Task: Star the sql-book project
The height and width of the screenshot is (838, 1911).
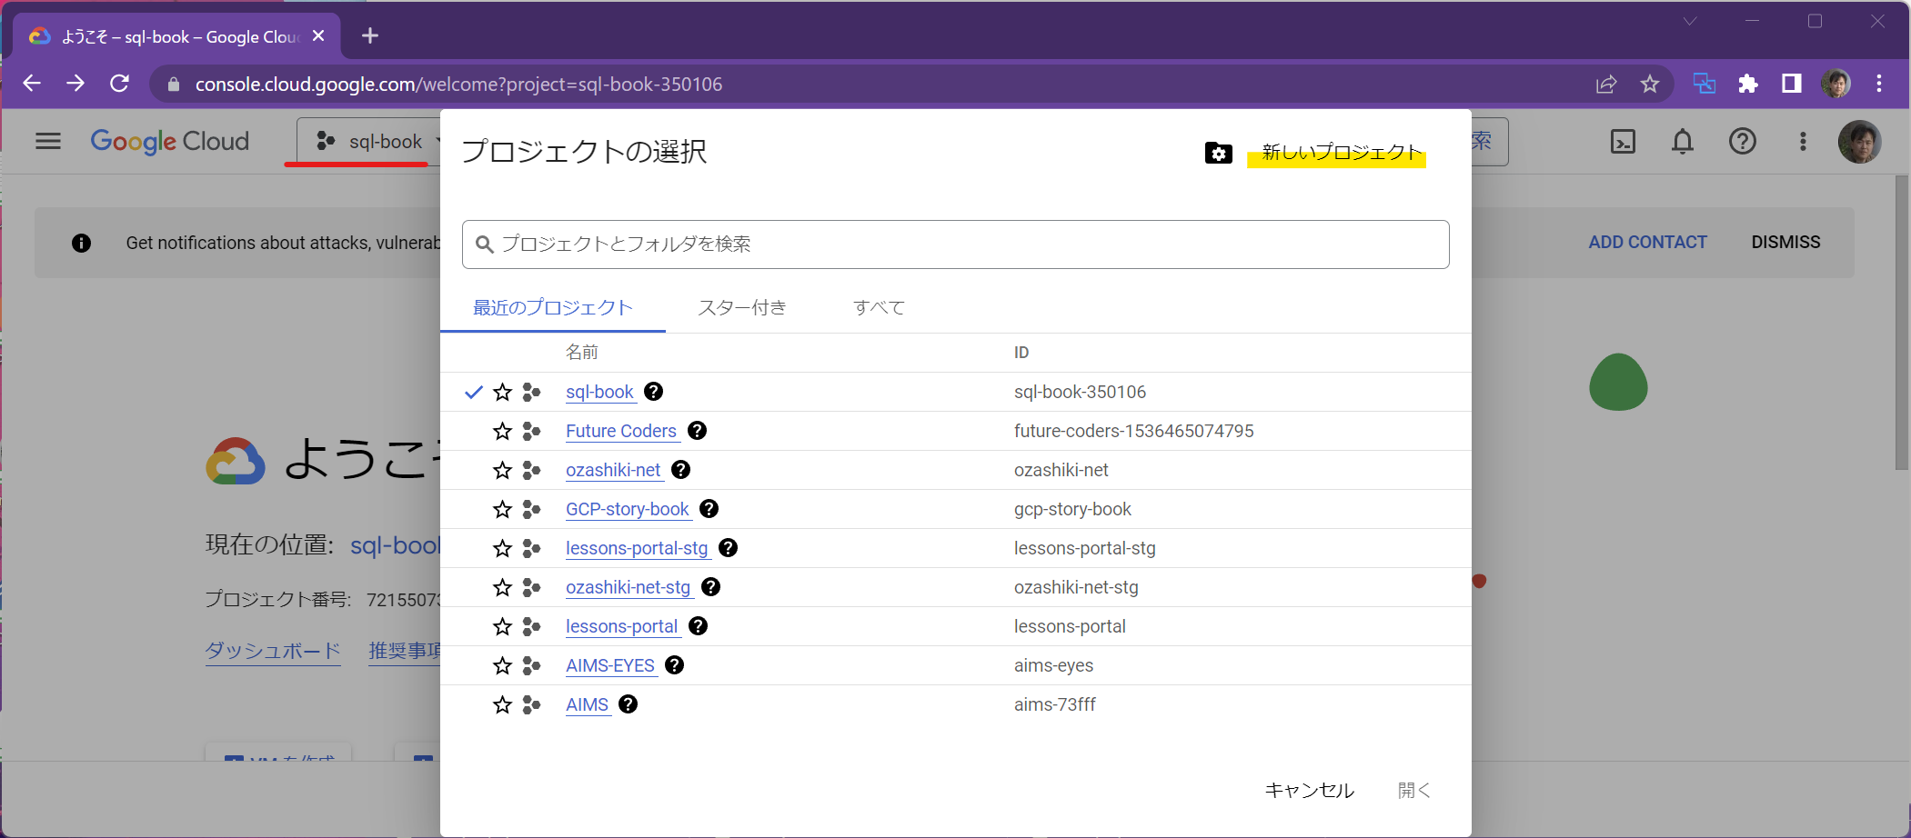Action: pyautogui.click(x=501, y=392)
